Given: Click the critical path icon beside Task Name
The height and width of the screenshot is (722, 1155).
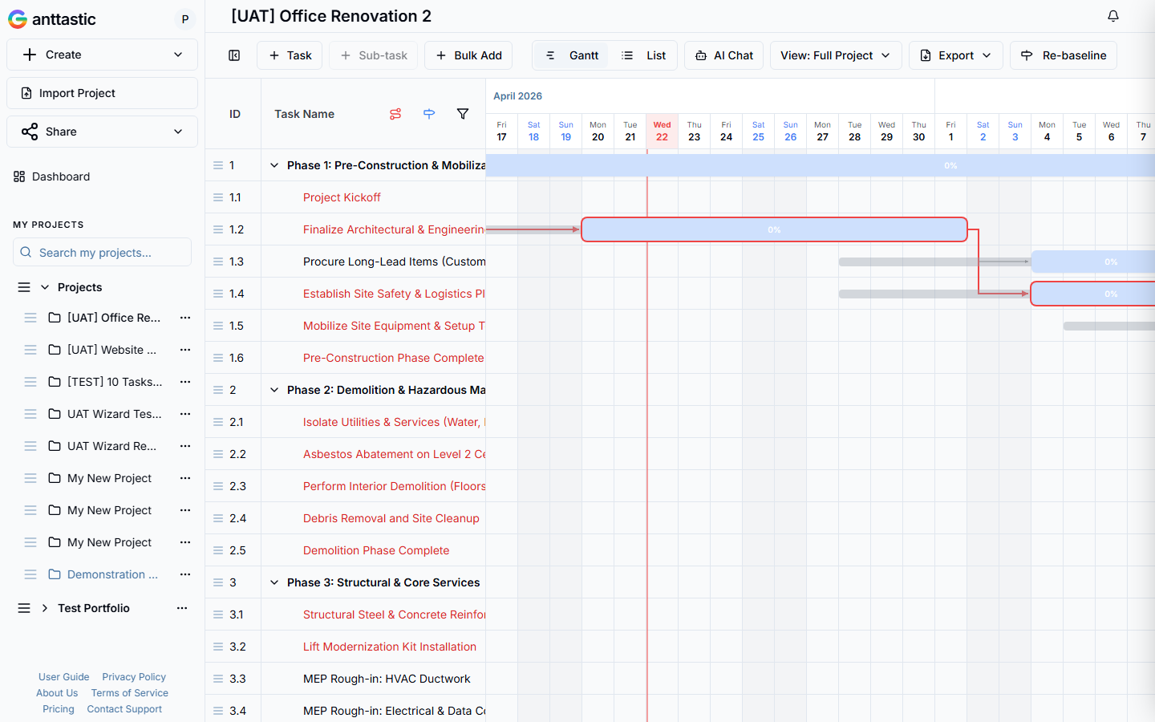Looking at the screenshot, I should 395,114.
